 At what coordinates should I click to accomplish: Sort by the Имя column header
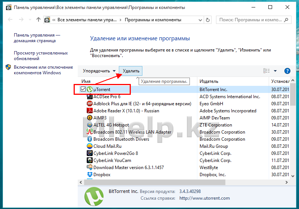[x=86, y=81]
